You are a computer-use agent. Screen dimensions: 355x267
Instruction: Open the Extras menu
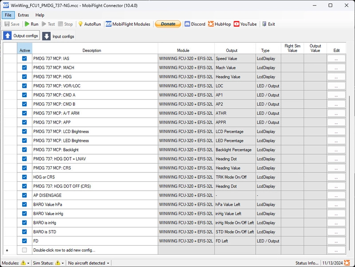(x=23, y=15)
